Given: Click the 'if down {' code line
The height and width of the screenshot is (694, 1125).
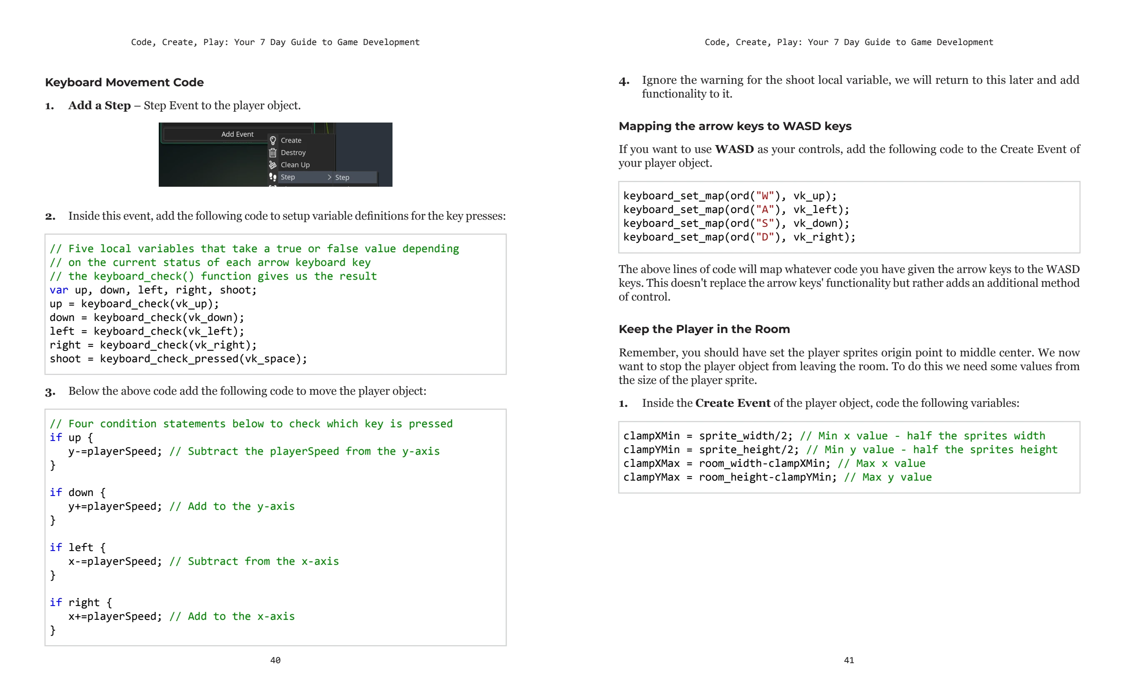Looking at the screenshot, I should tap(77, 493).
